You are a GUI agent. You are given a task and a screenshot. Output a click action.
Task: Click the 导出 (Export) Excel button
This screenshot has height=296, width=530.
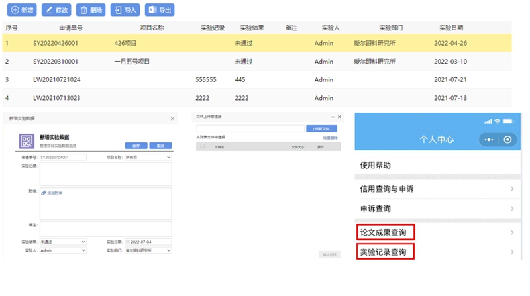pyautogui.click(x=160, y=10)
